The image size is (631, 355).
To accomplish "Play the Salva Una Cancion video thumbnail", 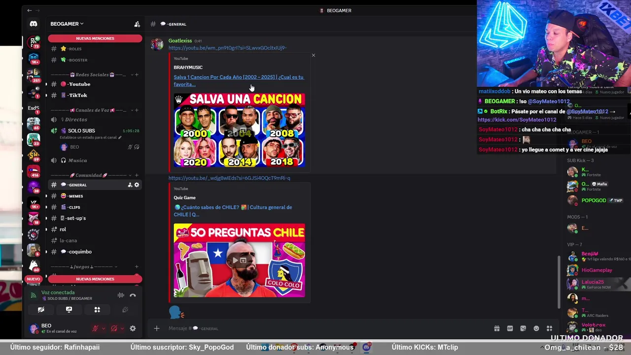I will point(239,130).
